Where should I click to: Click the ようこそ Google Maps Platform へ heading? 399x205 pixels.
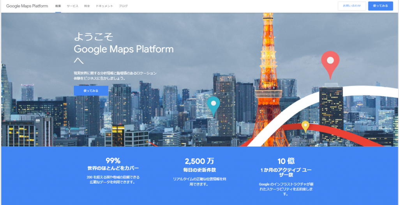tap(124, 49)
